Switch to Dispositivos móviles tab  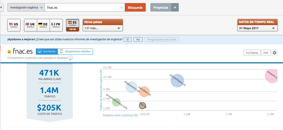[x=75, y=51]
